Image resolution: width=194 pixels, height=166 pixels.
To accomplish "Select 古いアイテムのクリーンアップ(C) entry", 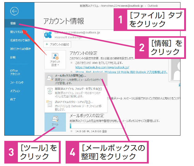I will pyautogui.click(x=76, y=106).
